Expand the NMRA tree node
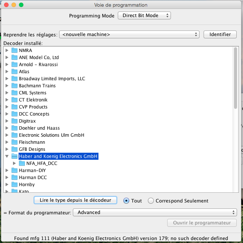The image size is (243, 243). coord(7,50)
